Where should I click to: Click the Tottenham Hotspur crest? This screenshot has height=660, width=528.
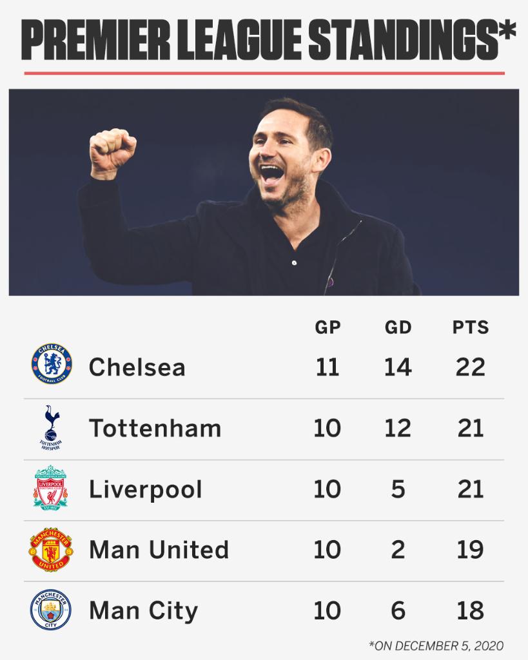pos(52,427)
